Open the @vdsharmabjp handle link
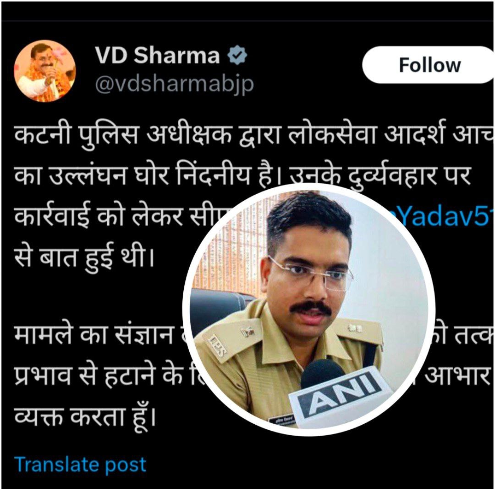Image resolution: width=495 pixels, height=489 pixels. point(174,84)
